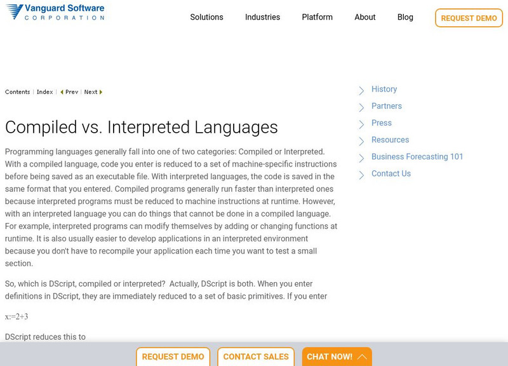Image resolution: width=508 pixels, height=366 pixels.
Task: Open the Industries menu
Action: tap(262, 17)
